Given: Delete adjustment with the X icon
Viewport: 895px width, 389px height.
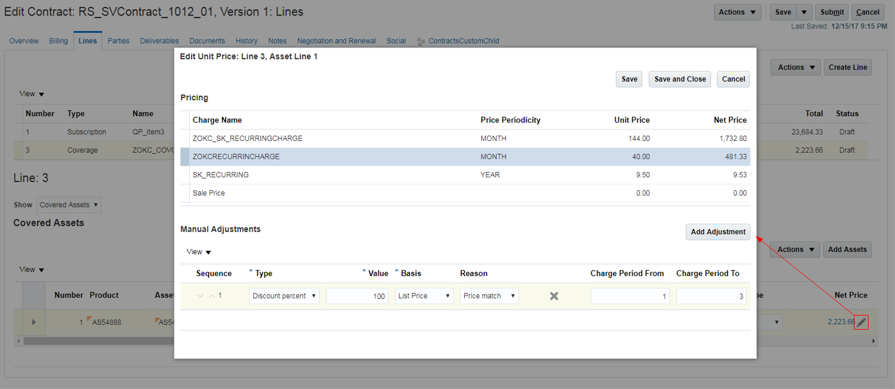Looking at the screenshot, I should (x=554, y=296).
